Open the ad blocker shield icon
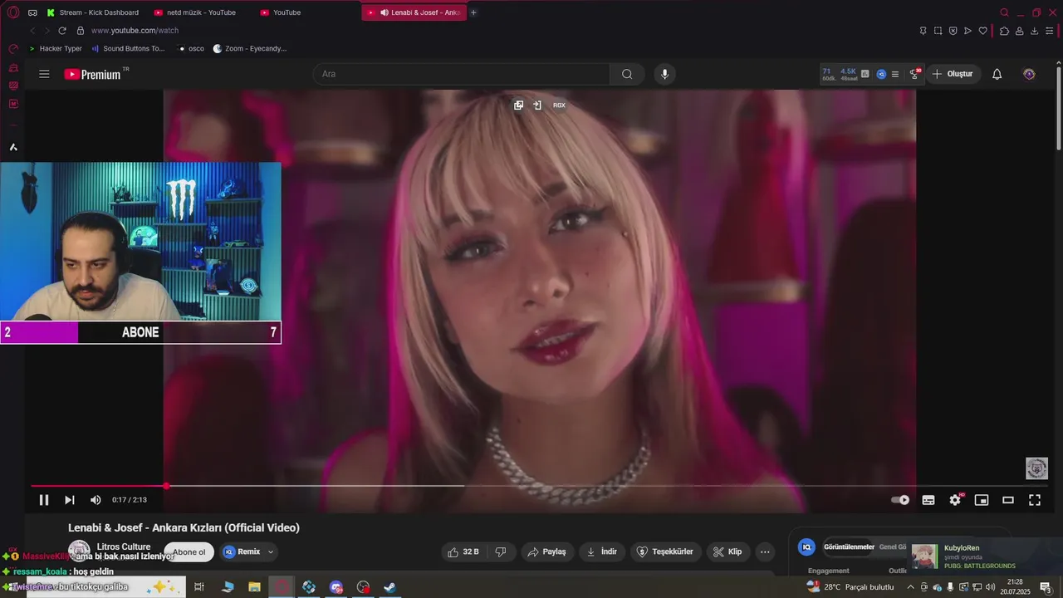The height and width of the screenshot is (598, 1063). pos(953,31)
